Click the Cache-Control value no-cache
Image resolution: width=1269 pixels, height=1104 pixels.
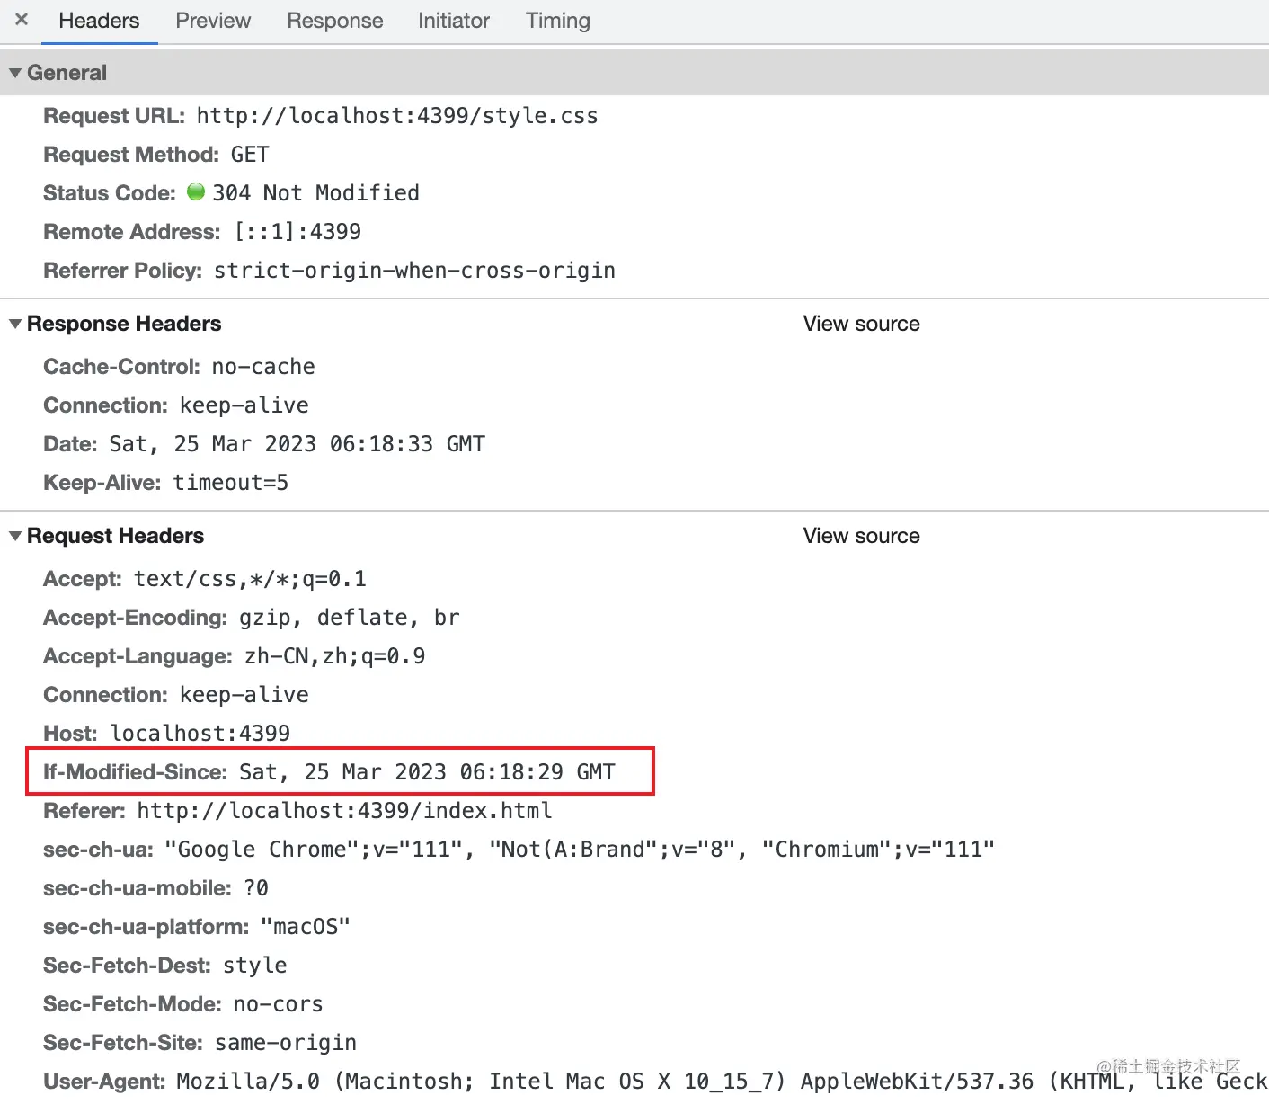click(263, 367)
